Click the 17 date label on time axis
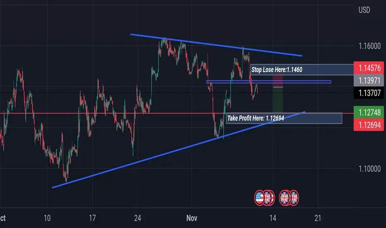386x228 pixels. point(92,218)
